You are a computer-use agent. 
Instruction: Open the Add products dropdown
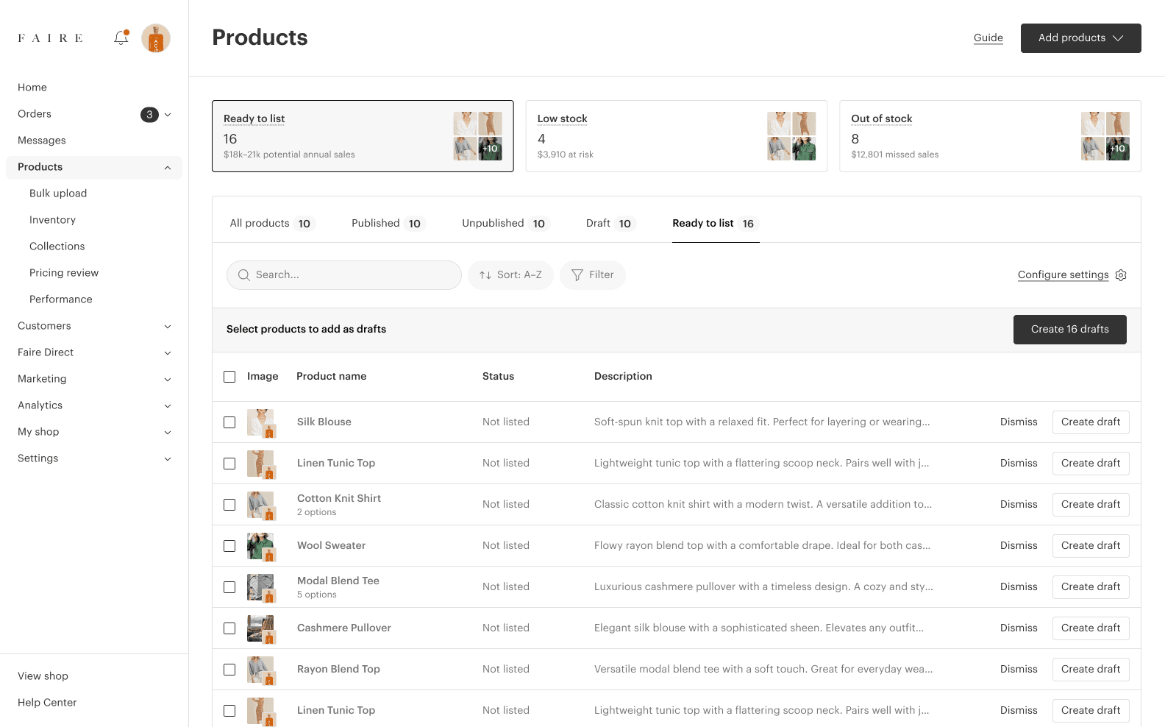click(1080, 38)
